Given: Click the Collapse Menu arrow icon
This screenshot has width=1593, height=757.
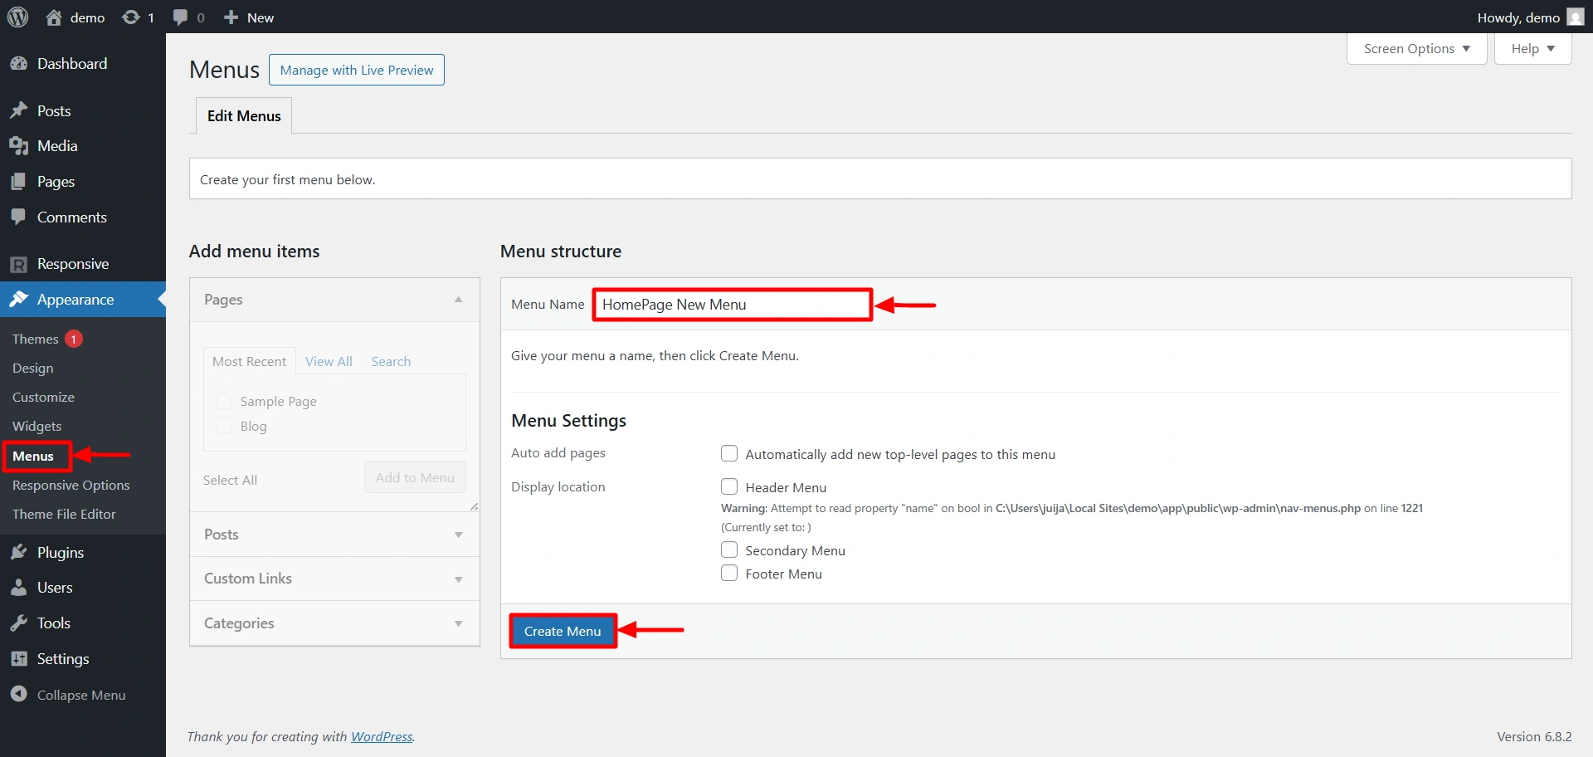Looking at the screenshot, I should tap(18, 694).
